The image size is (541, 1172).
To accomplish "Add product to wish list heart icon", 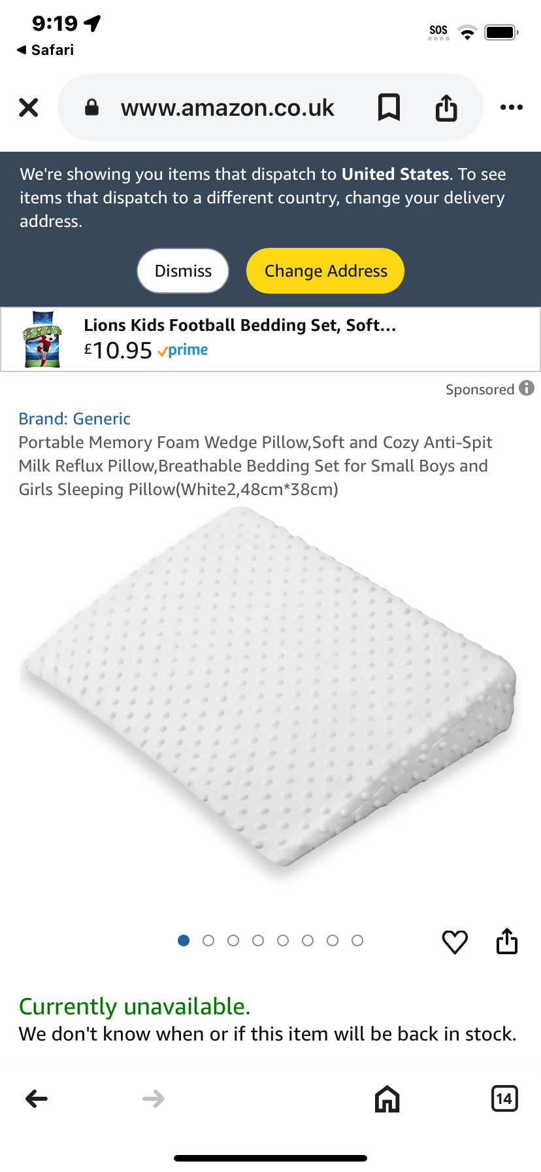I will (455, 942).
